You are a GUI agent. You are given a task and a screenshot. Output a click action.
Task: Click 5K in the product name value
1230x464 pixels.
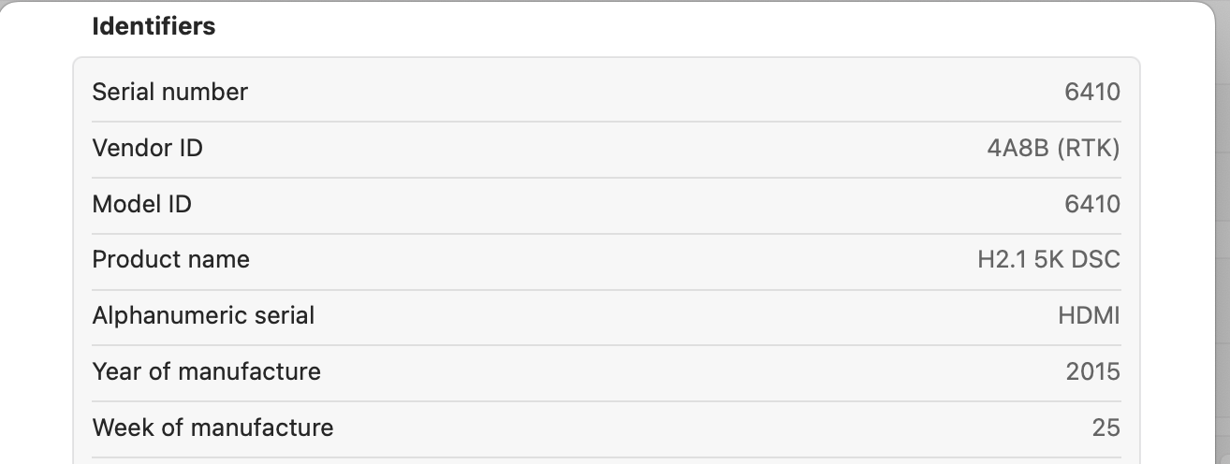click(1049, 260)
